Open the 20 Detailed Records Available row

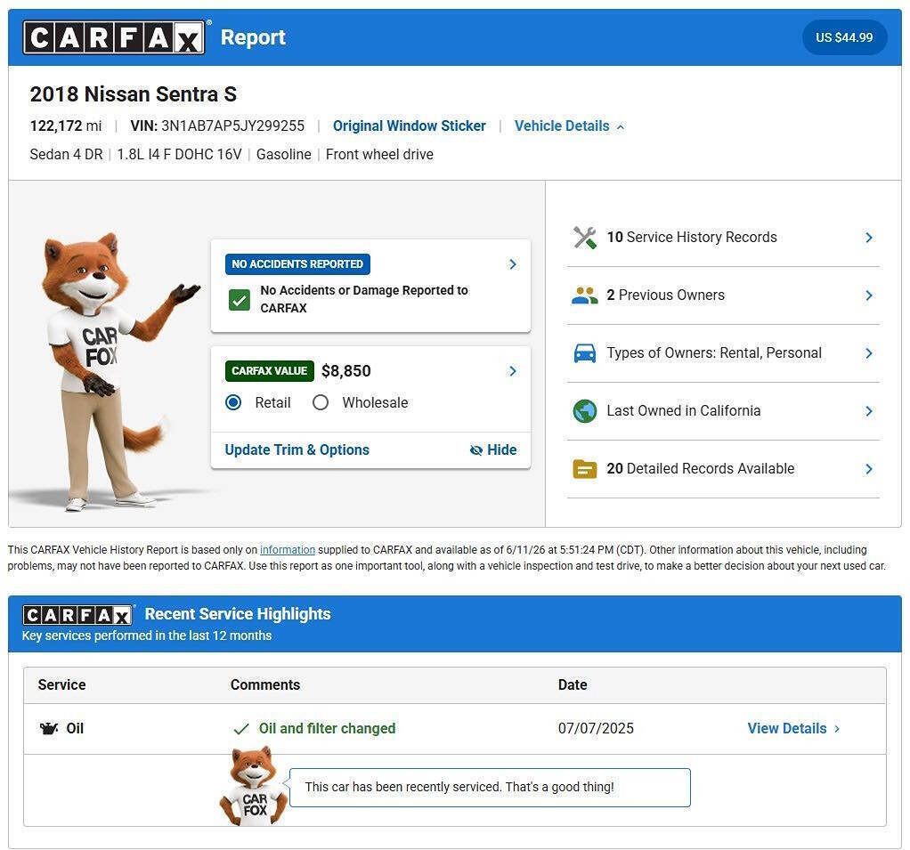pos(723,469)
